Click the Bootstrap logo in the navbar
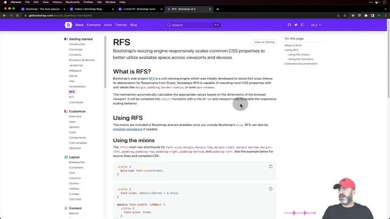 click(68, 25)
